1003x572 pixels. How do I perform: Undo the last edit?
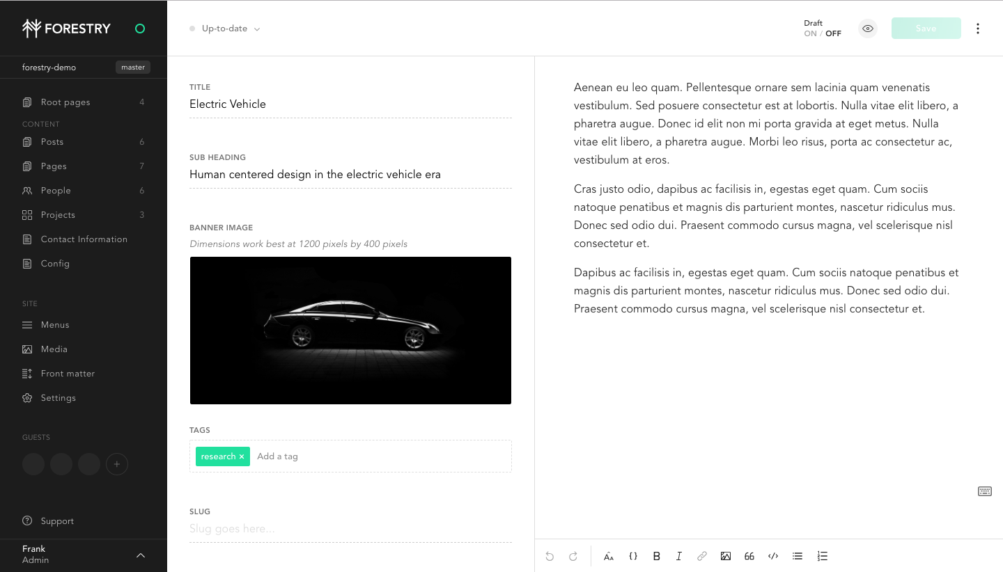pos(550,556)
